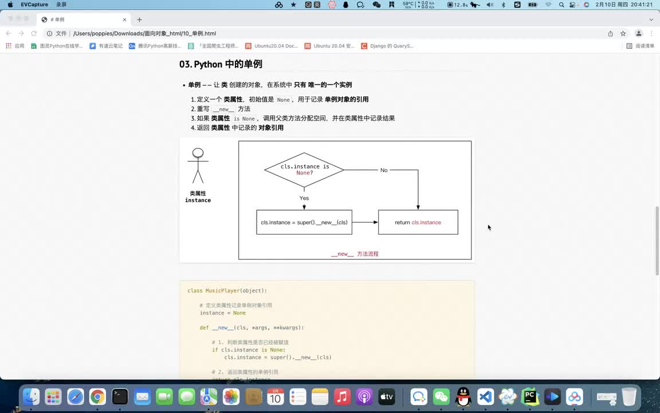This screenshot has height=413, width=660.
Task: Open the 全国爬虫工程师 bookmark
Action: pos(213,46)
